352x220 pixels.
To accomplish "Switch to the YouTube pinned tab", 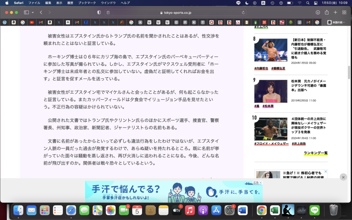I will (x=32, y=22).
